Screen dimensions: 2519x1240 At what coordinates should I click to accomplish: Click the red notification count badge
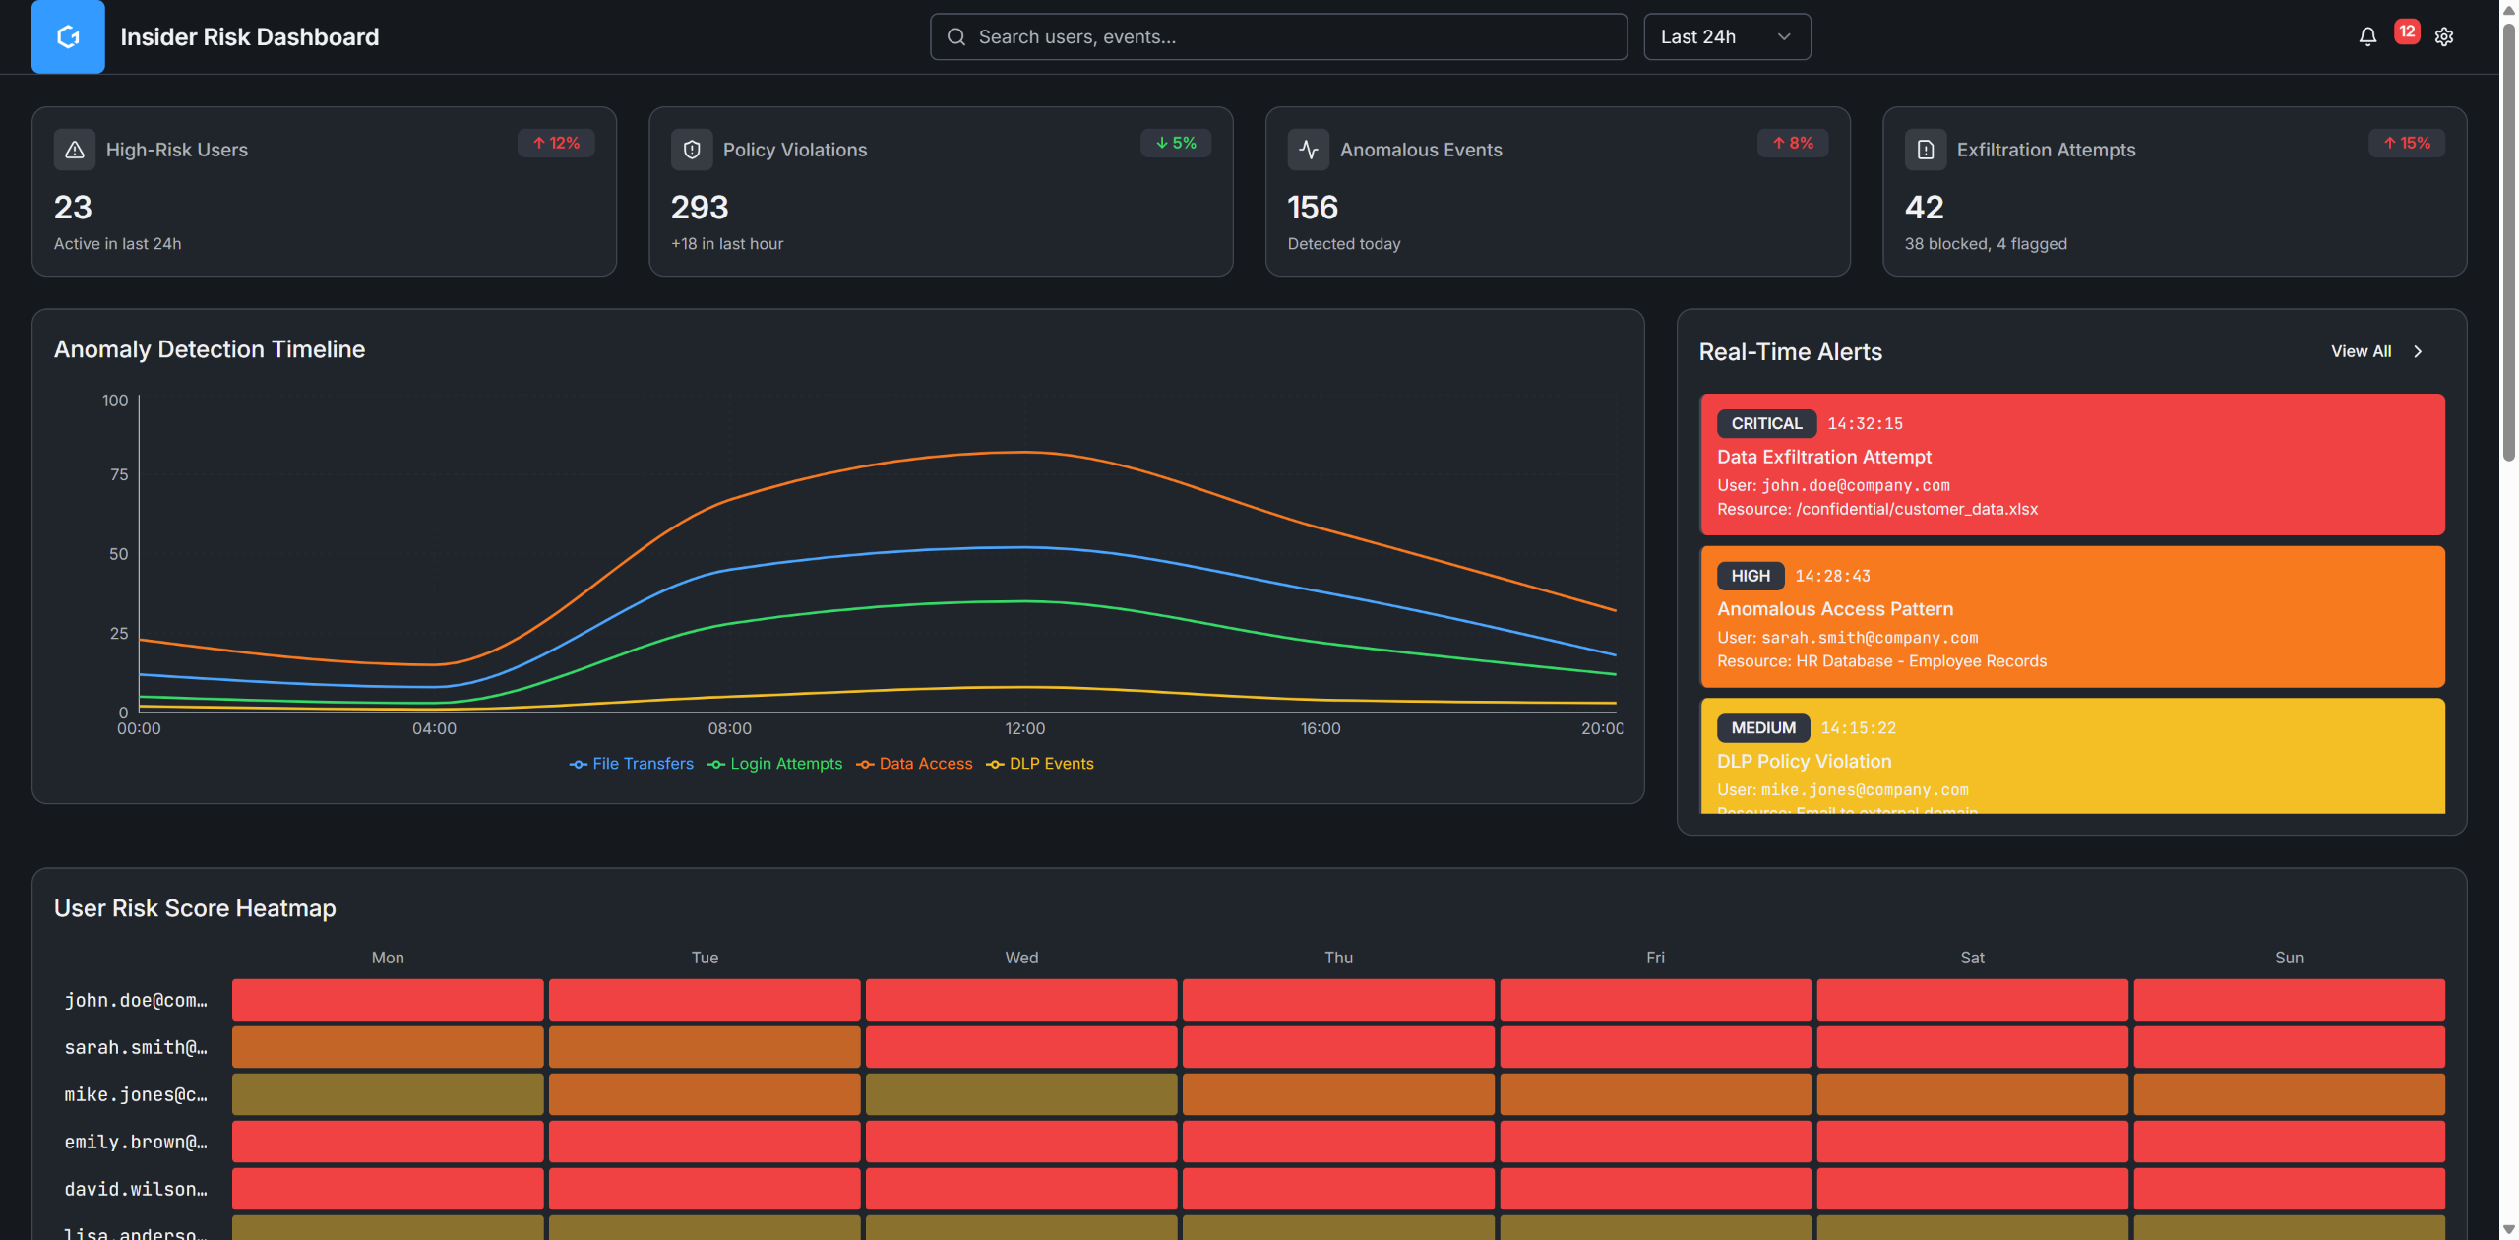click(2407, 31)
